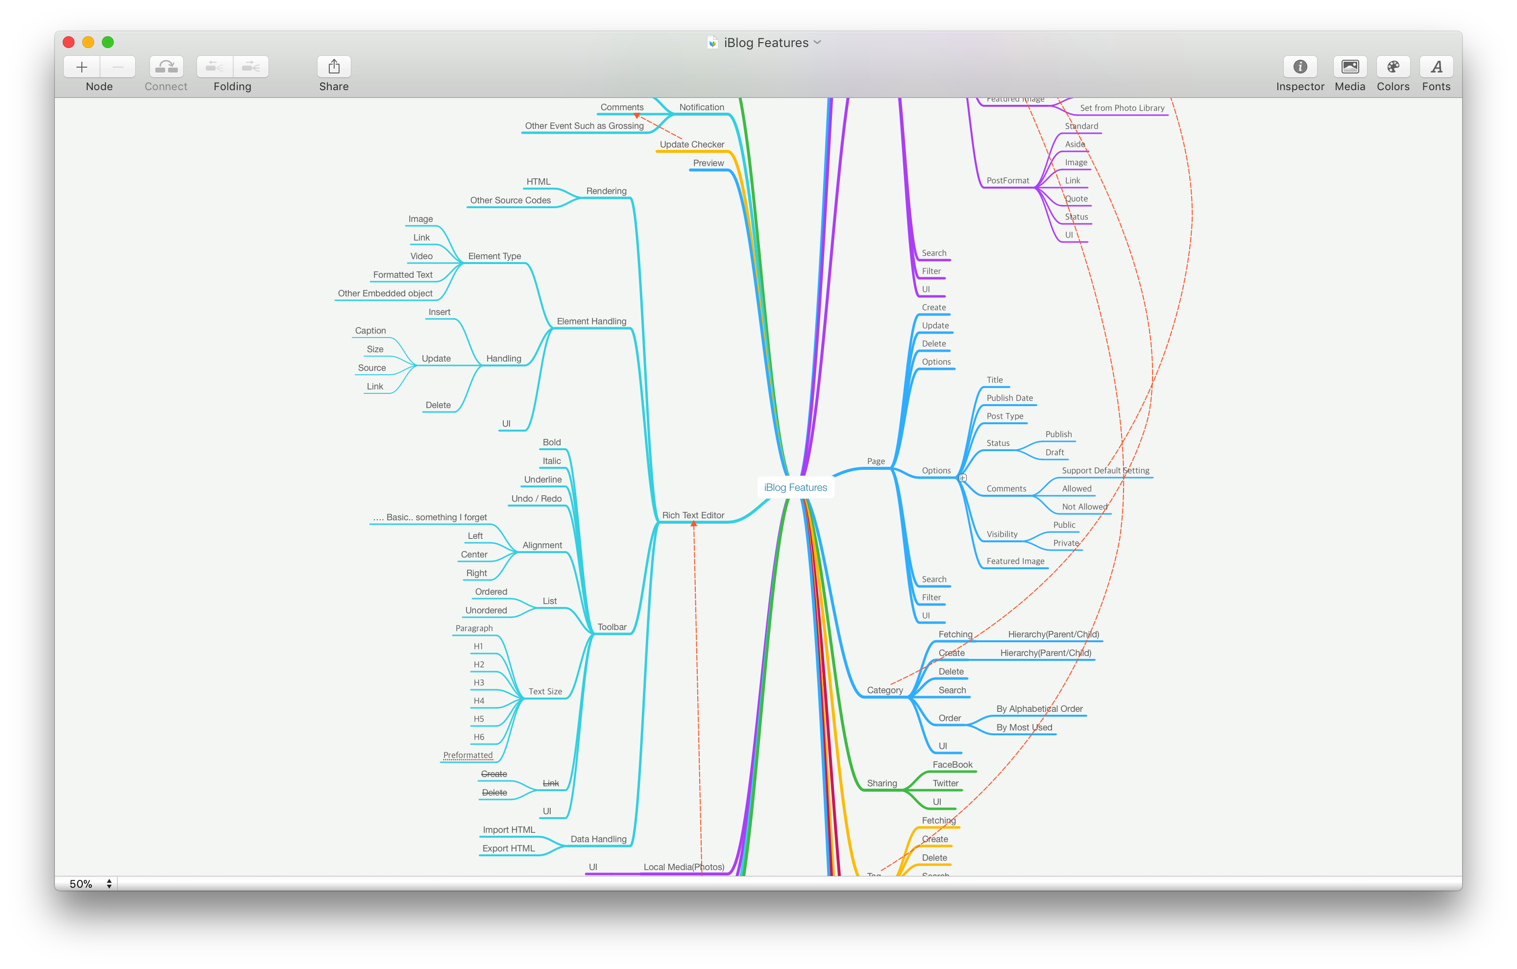This screenshot has width=1517, height=969.
Task: Select the Sharing node
Action: point(882,784)
